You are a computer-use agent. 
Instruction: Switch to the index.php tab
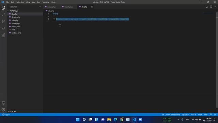(51, 7)
